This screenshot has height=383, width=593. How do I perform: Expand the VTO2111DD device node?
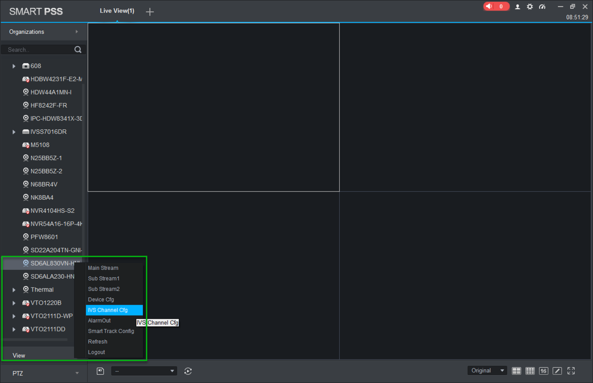[x=14, y=330]
